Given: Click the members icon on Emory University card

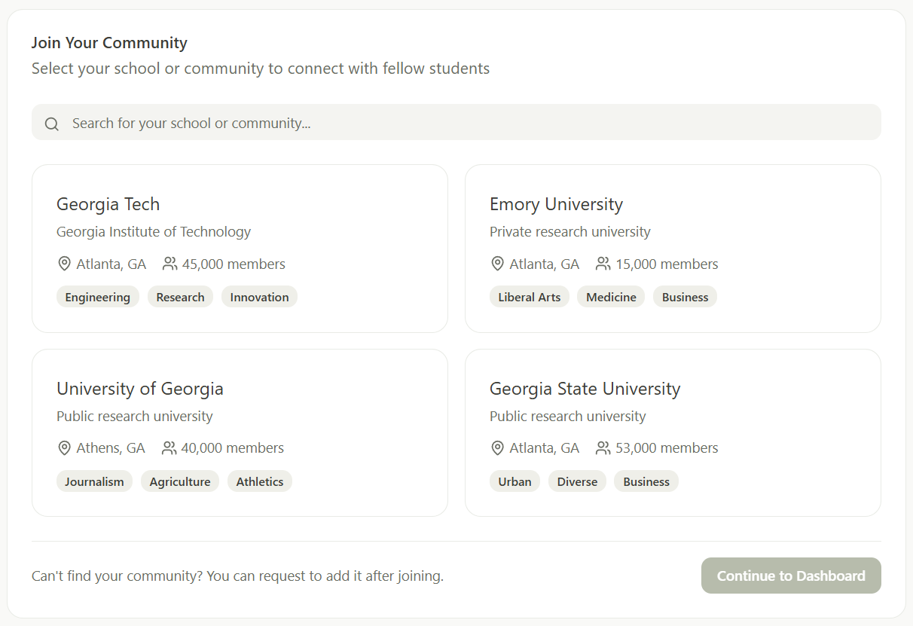Looking at the screenshot, I should tap(603, 264).
